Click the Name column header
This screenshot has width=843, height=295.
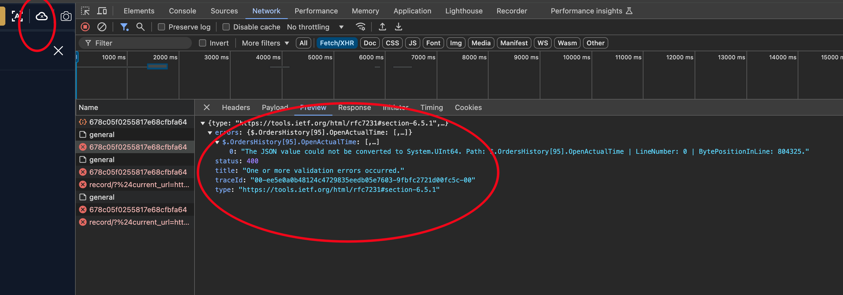pos(135,107)
